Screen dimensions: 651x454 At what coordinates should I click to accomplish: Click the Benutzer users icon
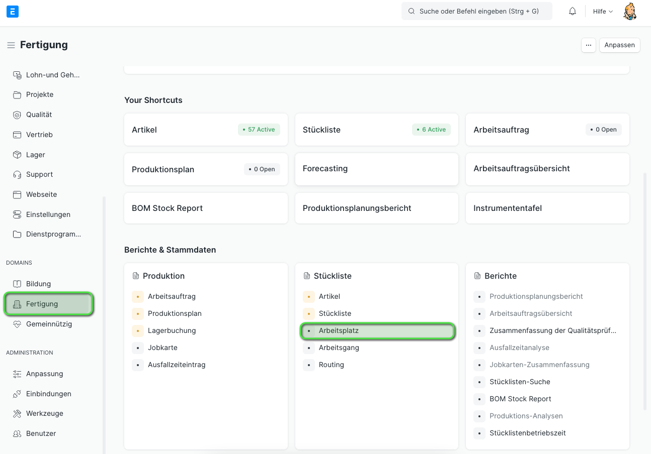[17, 433]
